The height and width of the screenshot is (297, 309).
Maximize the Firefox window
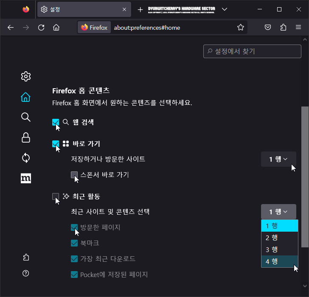[x=279, y=9]
